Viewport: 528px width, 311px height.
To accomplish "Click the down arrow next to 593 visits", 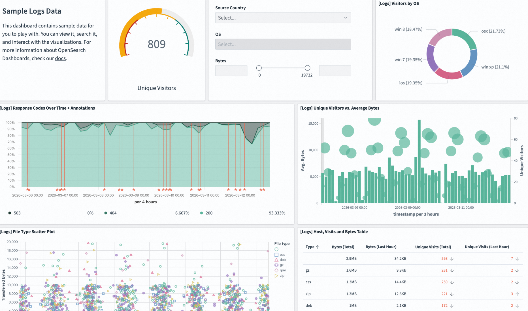I will coord(452,259).
